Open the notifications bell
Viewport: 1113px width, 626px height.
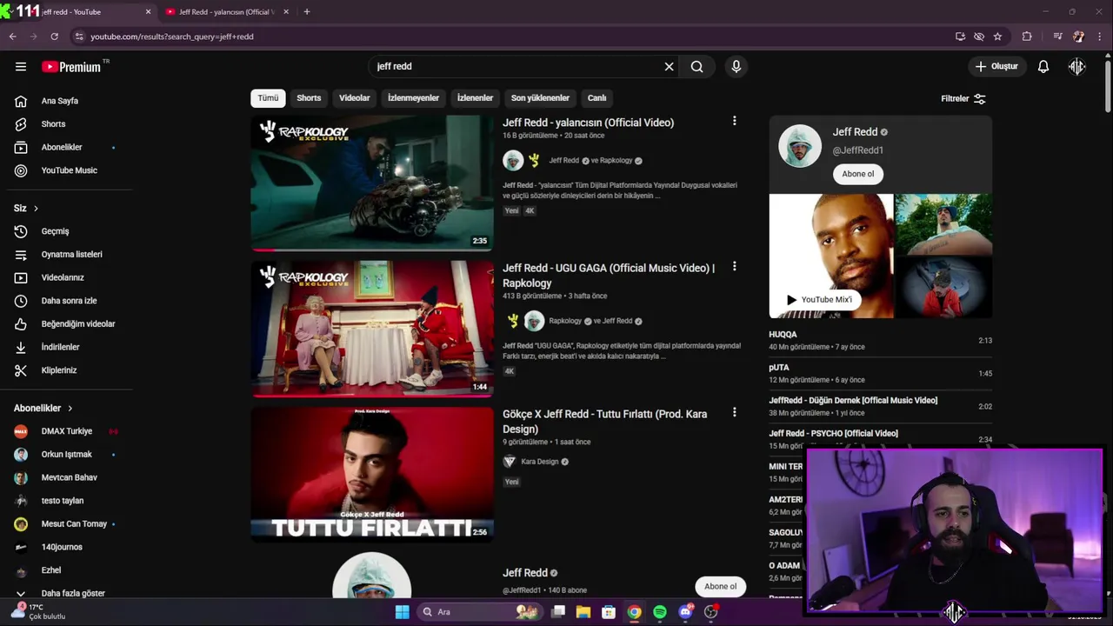tap(1043, 66)
